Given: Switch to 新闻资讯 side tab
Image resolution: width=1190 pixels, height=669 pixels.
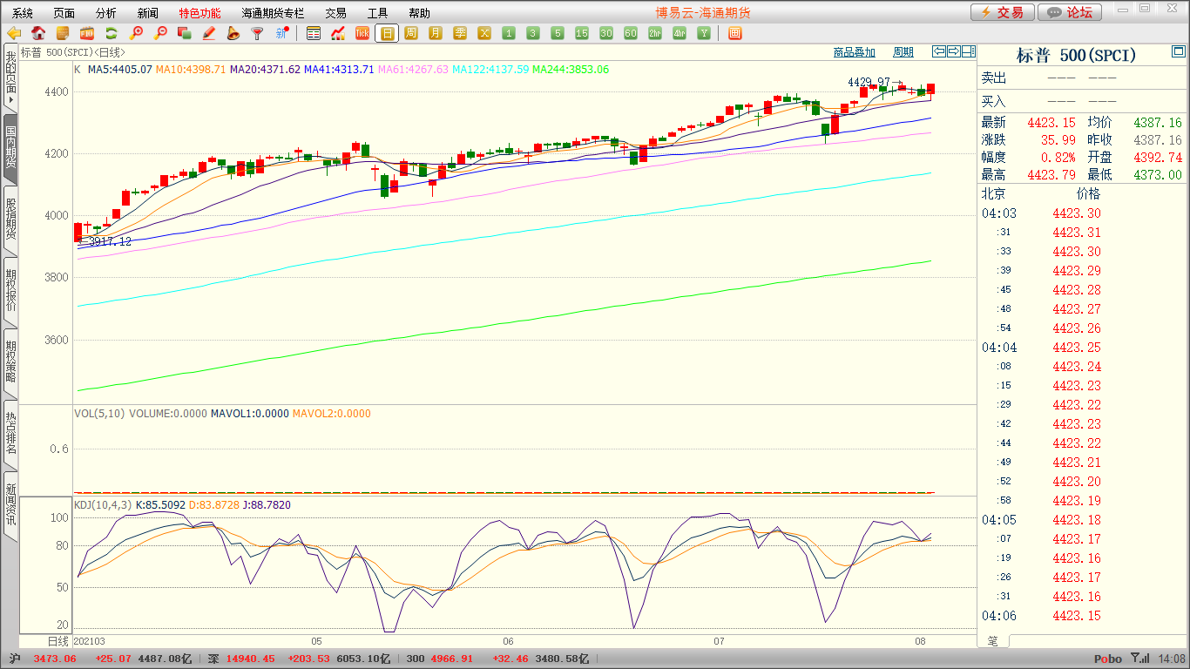Looking at the screenshot, I should (10, 505).
